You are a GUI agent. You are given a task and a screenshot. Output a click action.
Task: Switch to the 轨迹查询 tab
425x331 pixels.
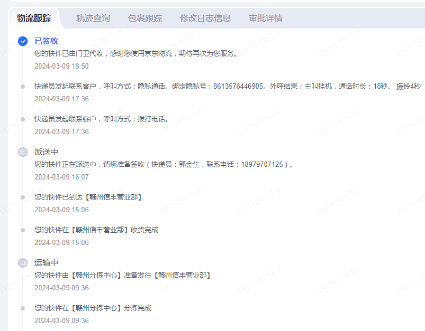[93, 18]
